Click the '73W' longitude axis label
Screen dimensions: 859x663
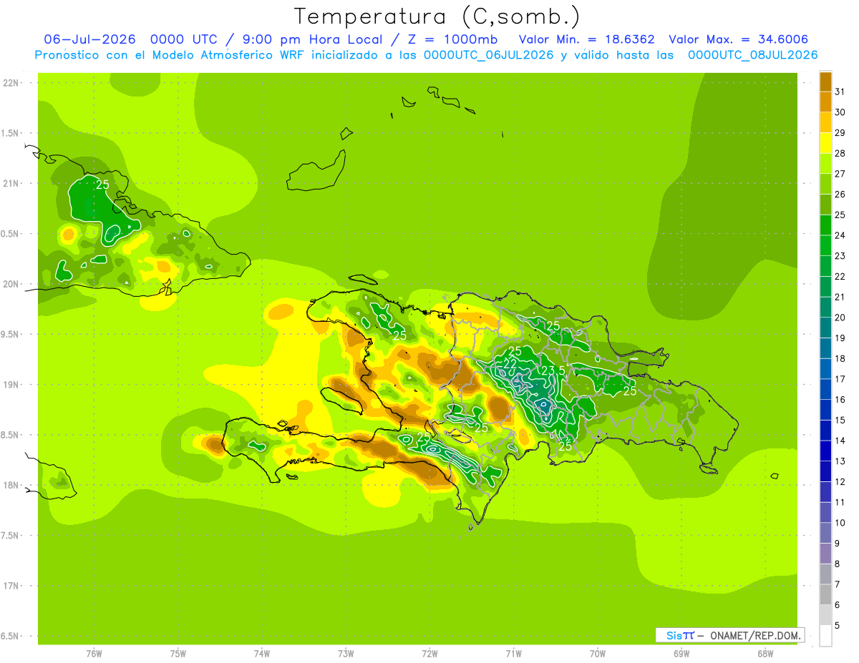click(x=346, y=653)
